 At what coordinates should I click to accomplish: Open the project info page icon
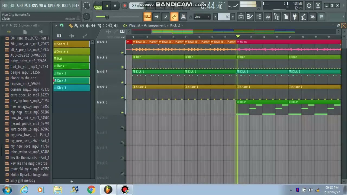coord(286,17)
